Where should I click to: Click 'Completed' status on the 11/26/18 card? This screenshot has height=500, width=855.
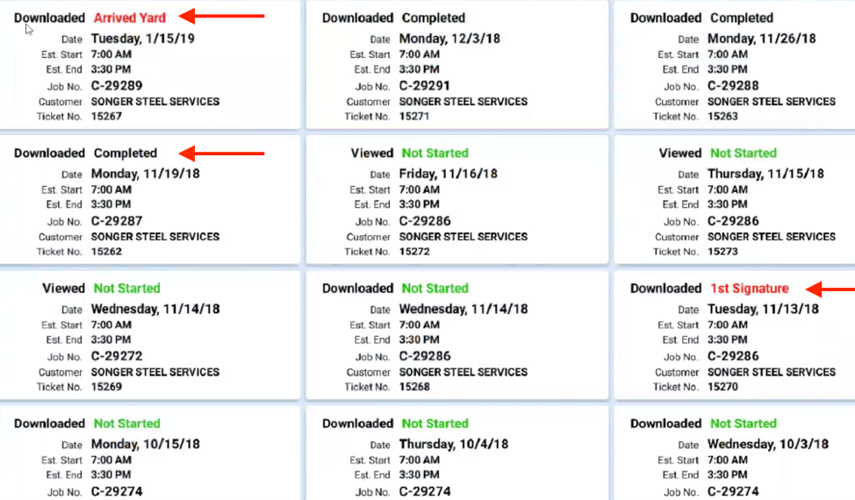coord(742,18)
